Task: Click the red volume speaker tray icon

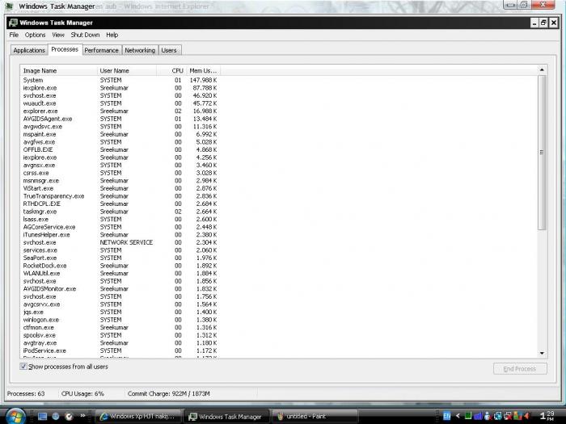Action: click(527, 416)
